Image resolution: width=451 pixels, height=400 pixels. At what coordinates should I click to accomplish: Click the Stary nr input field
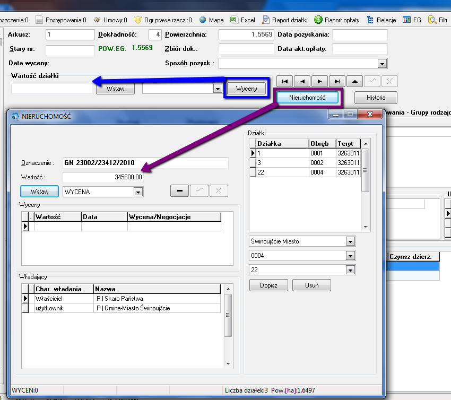[70, 50]
